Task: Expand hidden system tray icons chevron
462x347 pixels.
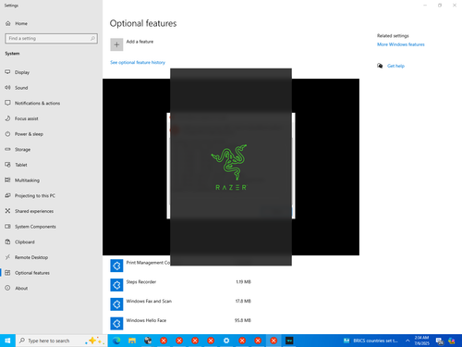Action: tap(407, 341)
